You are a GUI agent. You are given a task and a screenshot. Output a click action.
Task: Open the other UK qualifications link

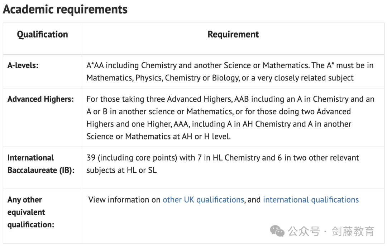[x=204, y=200]
